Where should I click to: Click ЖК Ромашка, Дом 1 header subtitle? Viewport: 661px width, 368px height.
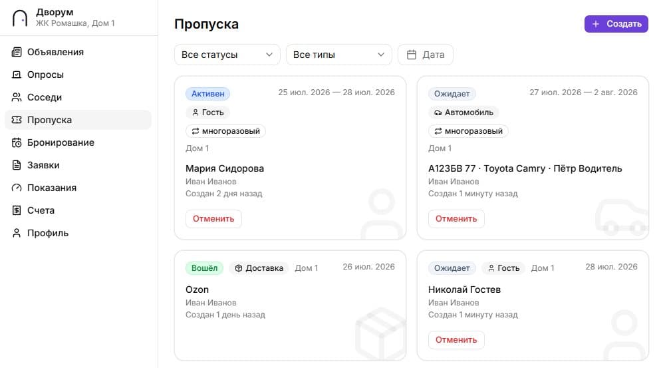pyautogui.click(x=75, y=23)
